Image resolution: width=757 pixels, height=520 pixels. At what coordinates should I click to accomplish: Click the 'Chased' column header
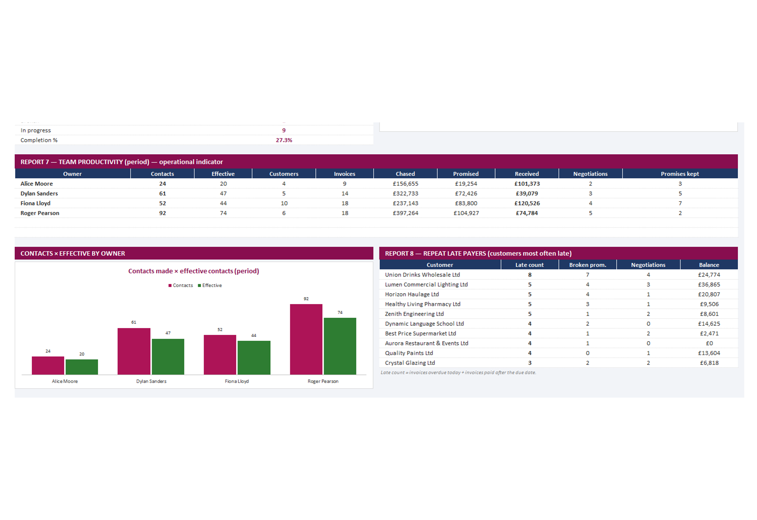click(x=405, y=174)
